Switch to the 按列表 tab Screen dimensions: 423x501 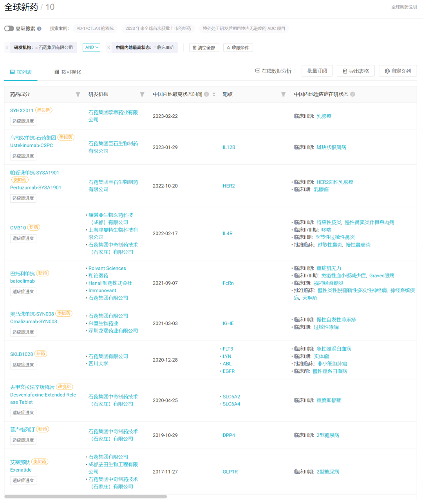(x=21, y=72)
